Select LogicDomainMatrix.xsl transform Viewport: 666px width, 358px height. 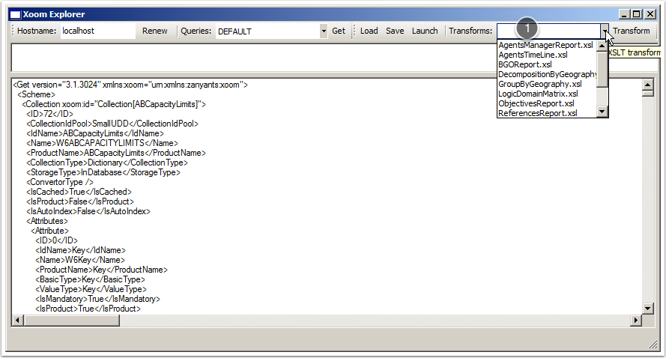coord(538,94)
